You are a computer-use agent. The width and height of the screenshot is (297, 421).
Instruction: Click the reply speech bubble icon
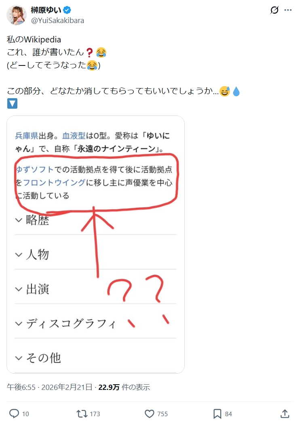pyautogui.click(x=14, y=413)
